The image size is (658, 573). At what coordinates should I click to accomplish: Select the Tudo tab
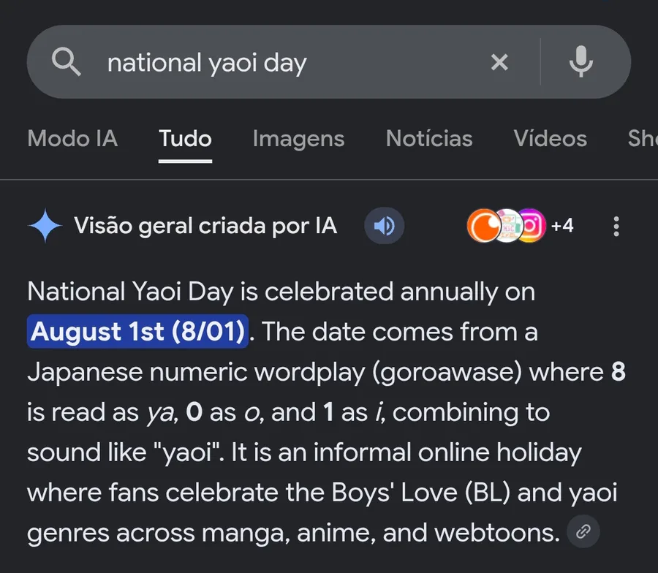coord(185,138)
